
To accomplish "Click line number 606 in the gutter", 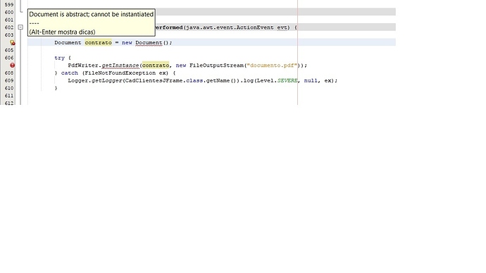I will pyautogui.click(x=9, y=58).
